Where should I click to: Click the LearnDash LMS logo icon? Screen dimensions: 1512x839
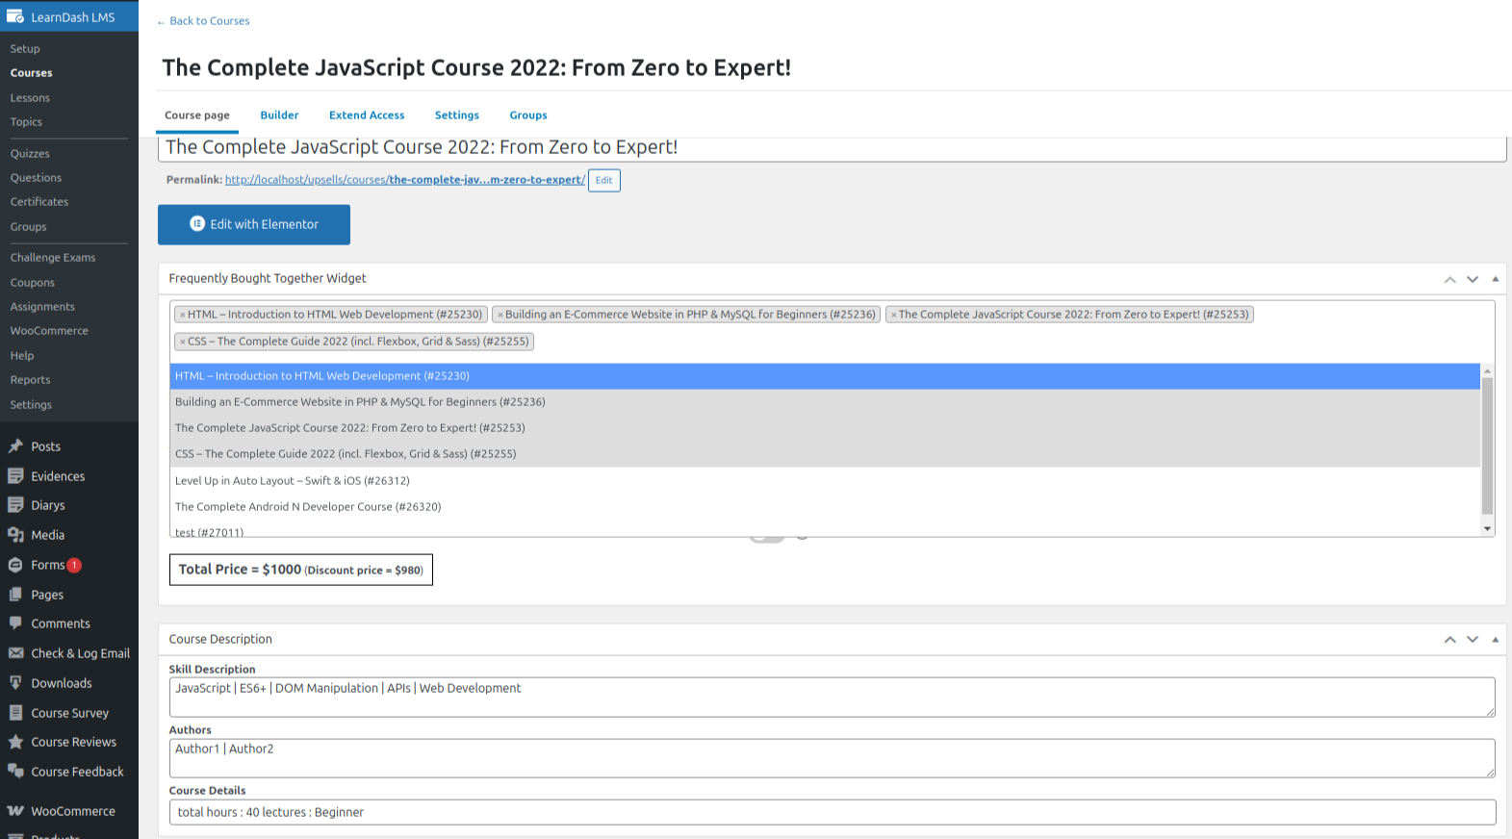[x=15, y=16]
